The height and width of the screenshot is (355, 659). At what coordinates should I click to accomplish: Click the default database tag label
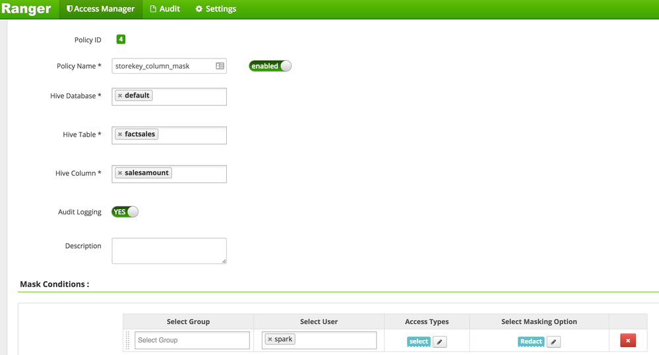(137, 96)
